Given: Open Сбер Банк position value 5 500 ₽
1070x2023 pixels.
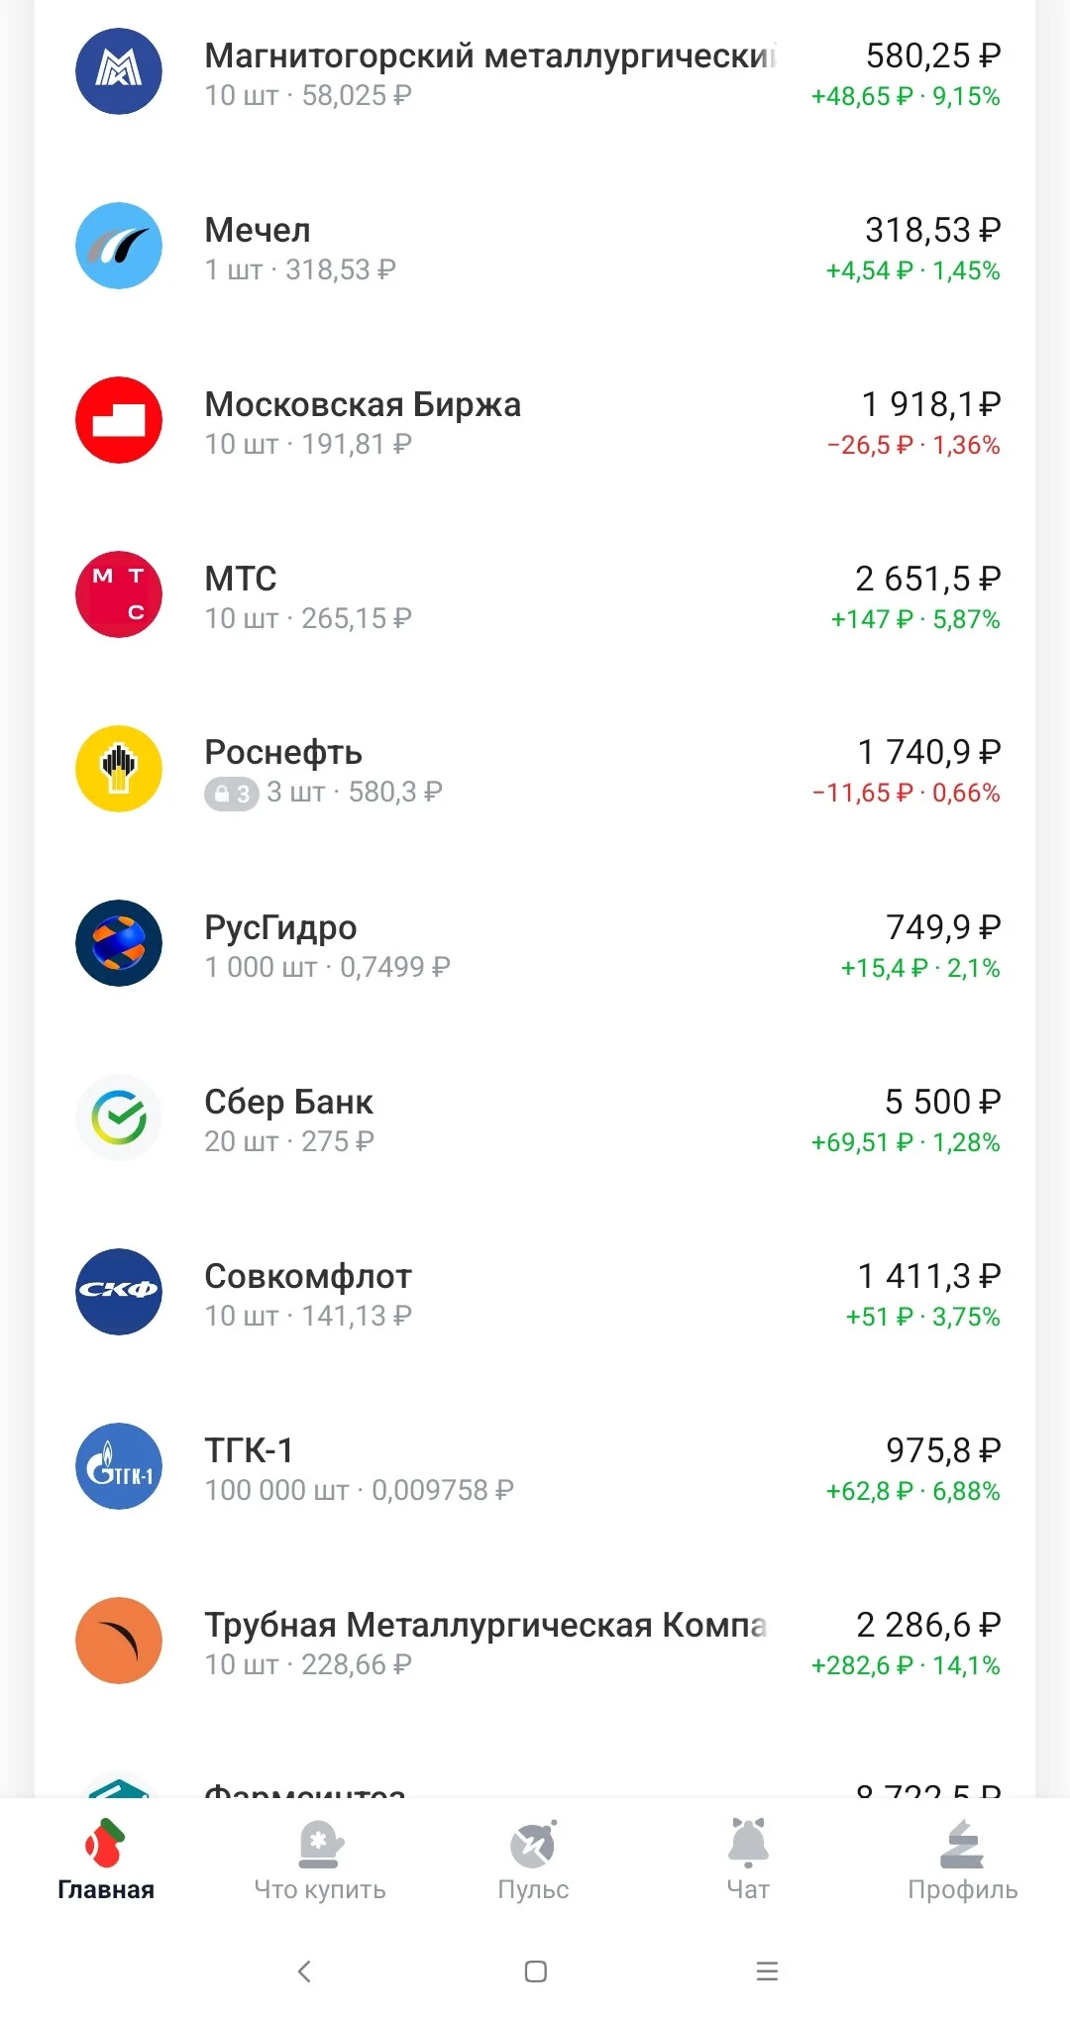Looking at the screenshot, I should coord(942,1102).
